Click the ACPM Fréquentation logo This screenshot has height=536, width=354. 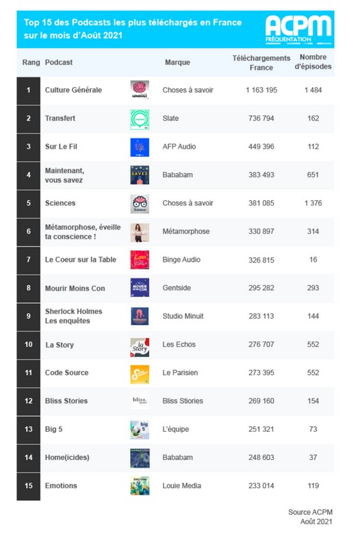tap(299, 29)
